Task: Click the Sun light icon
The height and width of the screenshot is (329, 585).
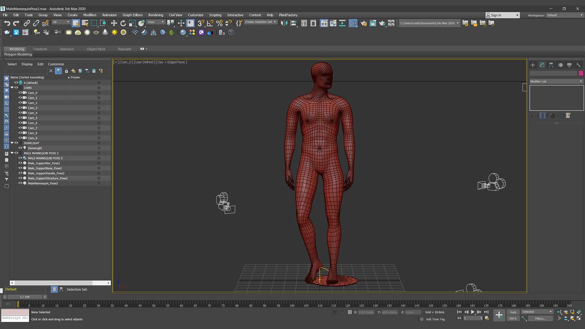Action: point(114,32)
